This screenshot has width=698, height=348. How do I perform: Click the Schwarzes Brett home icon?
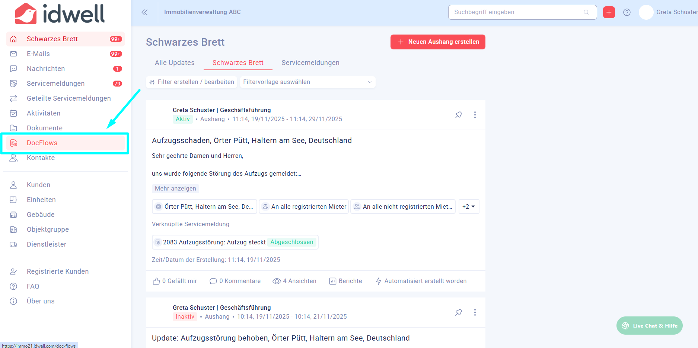[13, 39]
